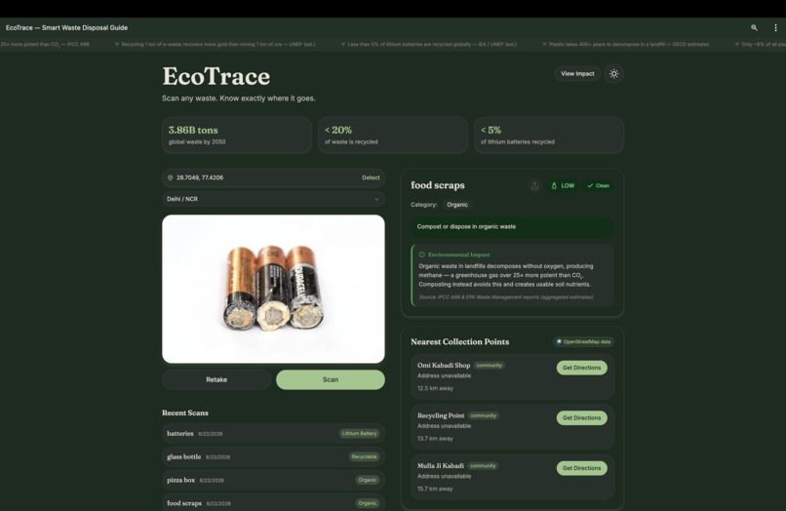Click the Retake button

(216, 379)
